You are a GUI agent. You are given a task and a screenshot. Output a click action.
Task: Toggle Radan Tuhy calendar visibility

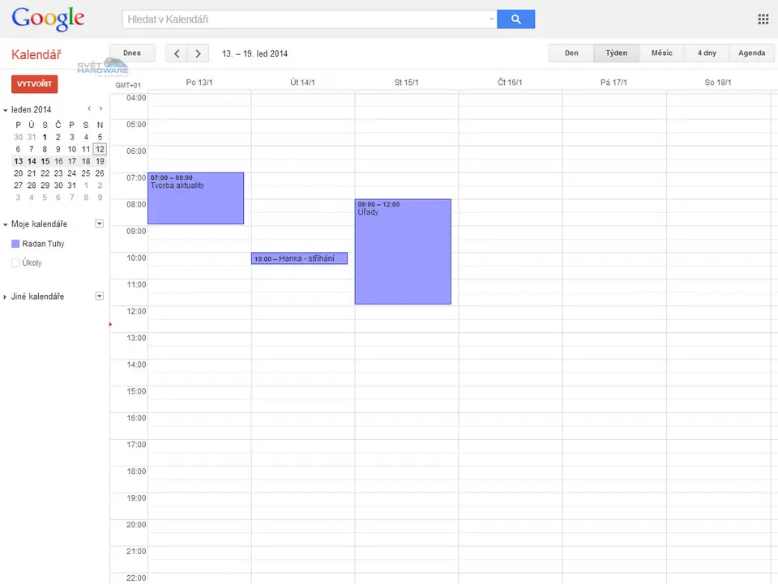click(15, 244)
